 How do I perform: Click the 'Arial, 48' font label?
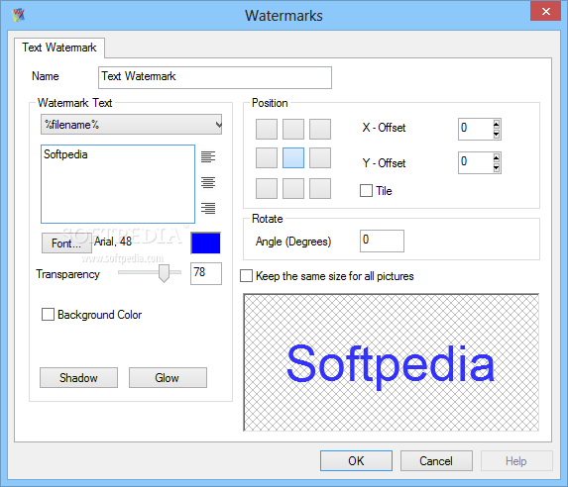113,242
